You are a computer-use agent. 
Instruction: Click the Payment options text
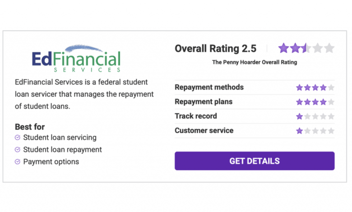click(51, 161)
